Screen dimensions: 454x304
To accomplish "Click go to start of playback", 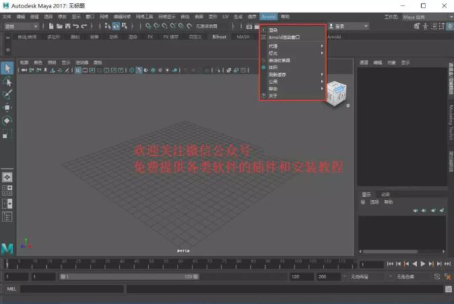I will (391, 264).
